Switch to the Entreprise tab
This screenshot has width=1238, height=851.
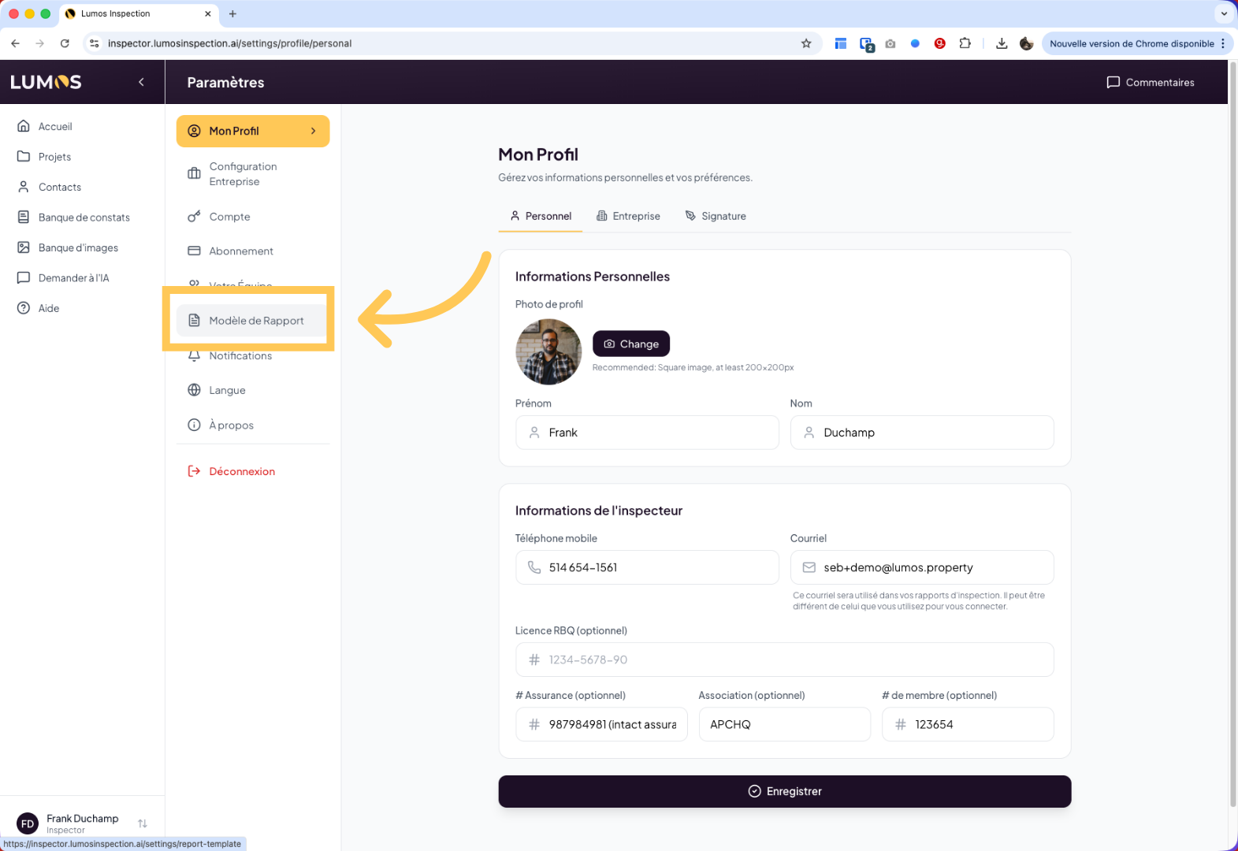tap(628, 216)
